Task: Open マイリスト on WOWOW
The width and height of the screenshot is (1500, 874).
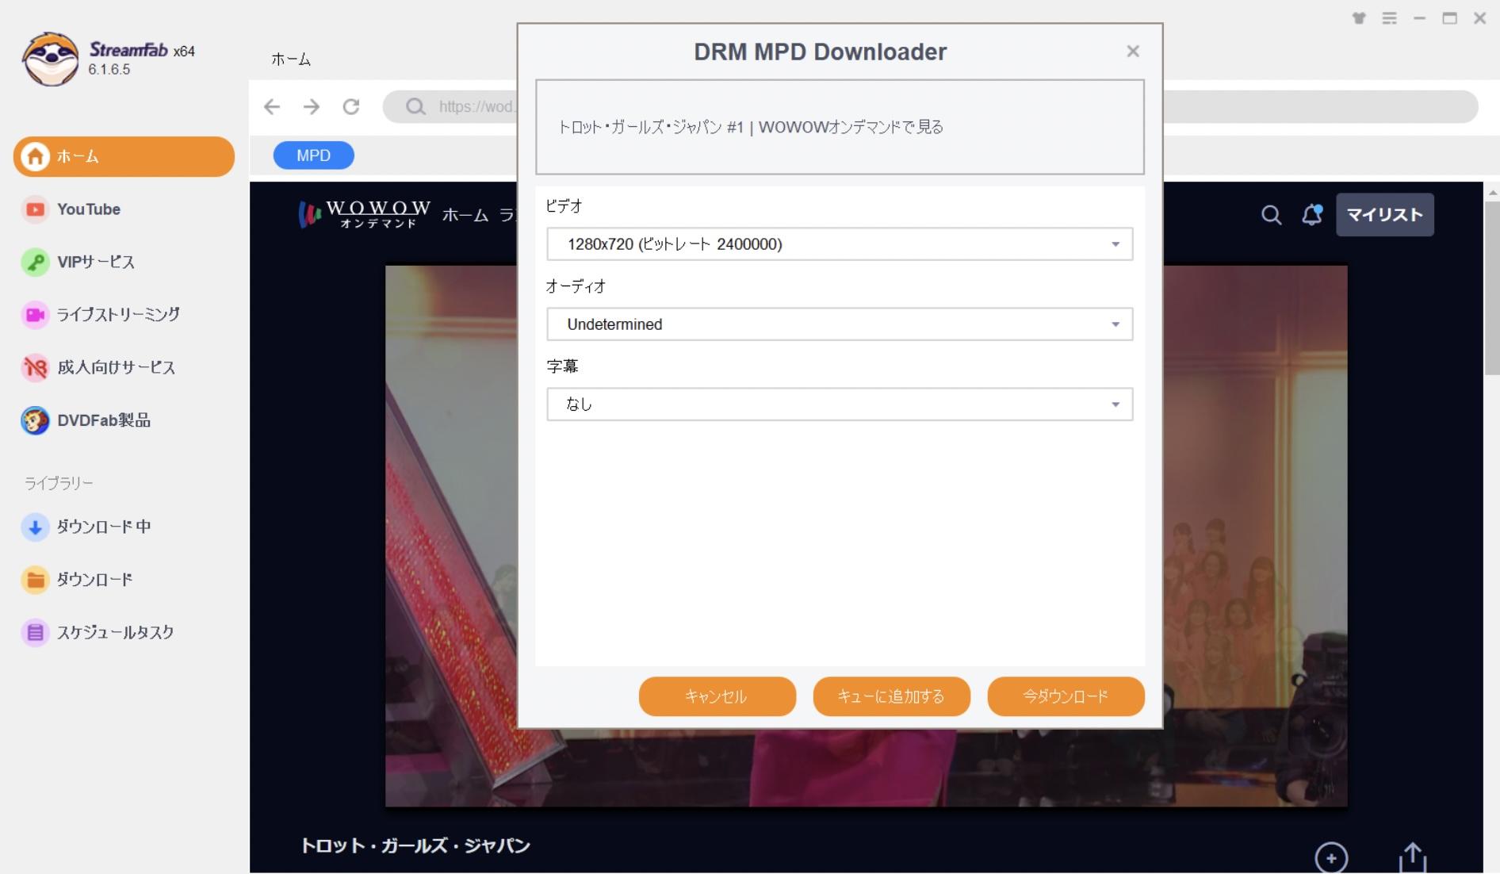Action: point(1384,214)
